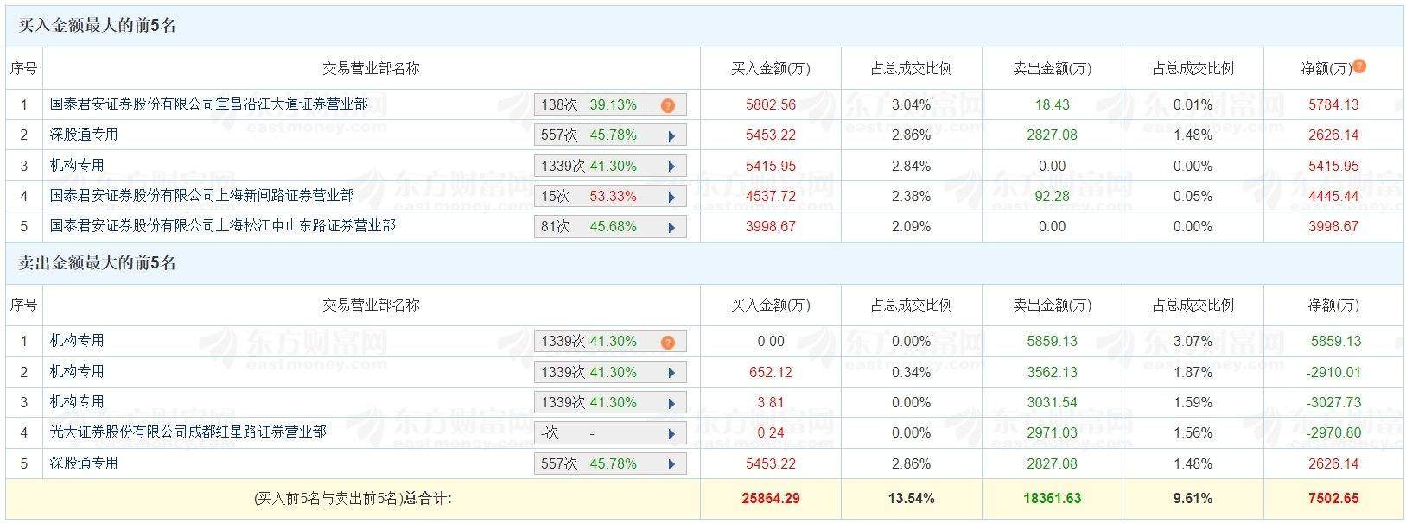Screen dimensions: 1406x523
Task: Click arrow icon next to 81次 45.68%
Action: click(x=671, y=227)
